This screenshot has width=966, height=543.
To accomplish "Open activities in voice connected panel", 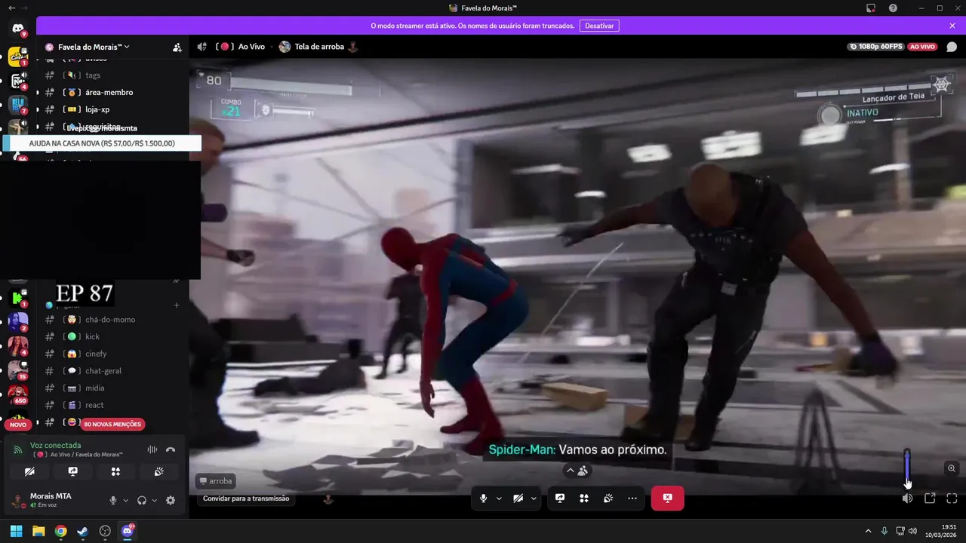I will 115,471.
